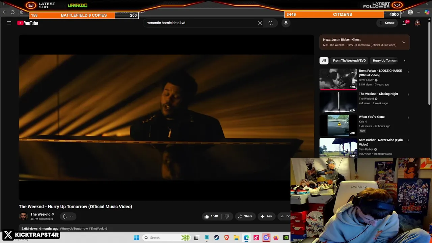This screenshot has width=432, height=243.
Task: Go to the YouTube home logo
Action: [x=28, y=23]
